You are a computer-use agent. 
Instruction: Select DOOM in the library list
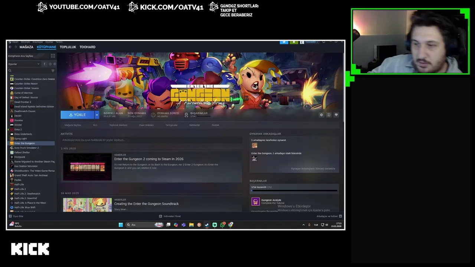point(18,125)
